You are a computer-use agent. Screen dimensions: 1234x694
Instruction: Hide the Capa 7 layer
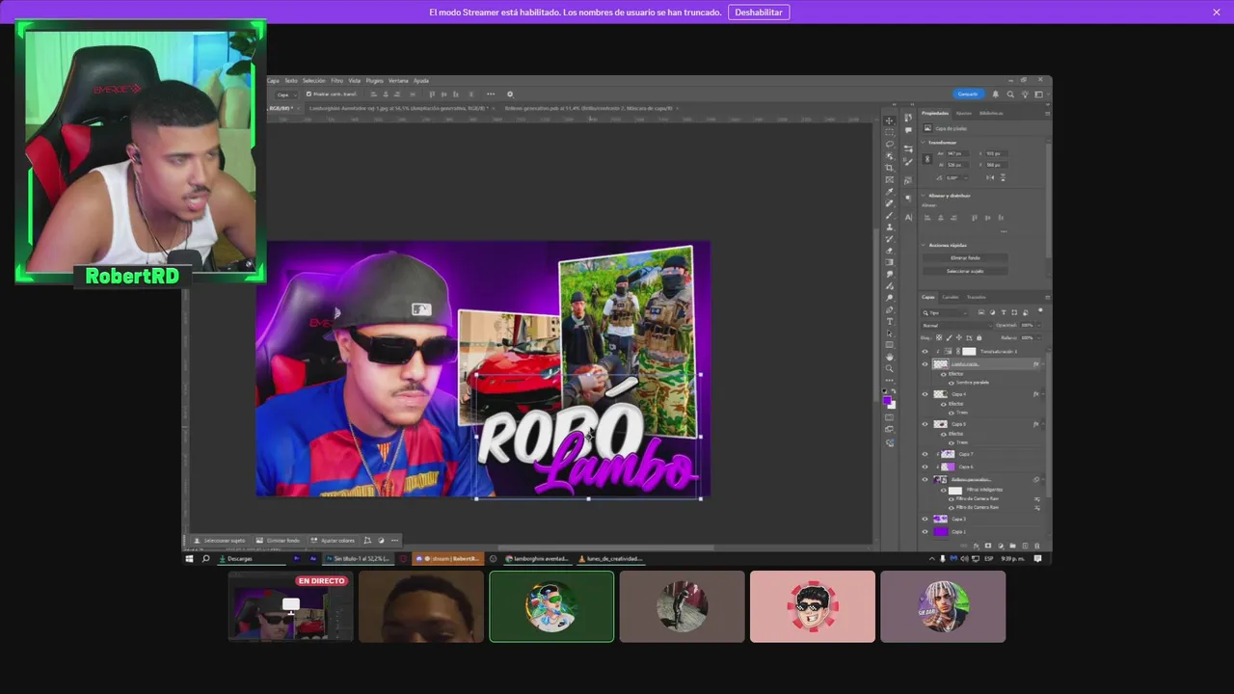pyautogui.click(x=925, y=454)
